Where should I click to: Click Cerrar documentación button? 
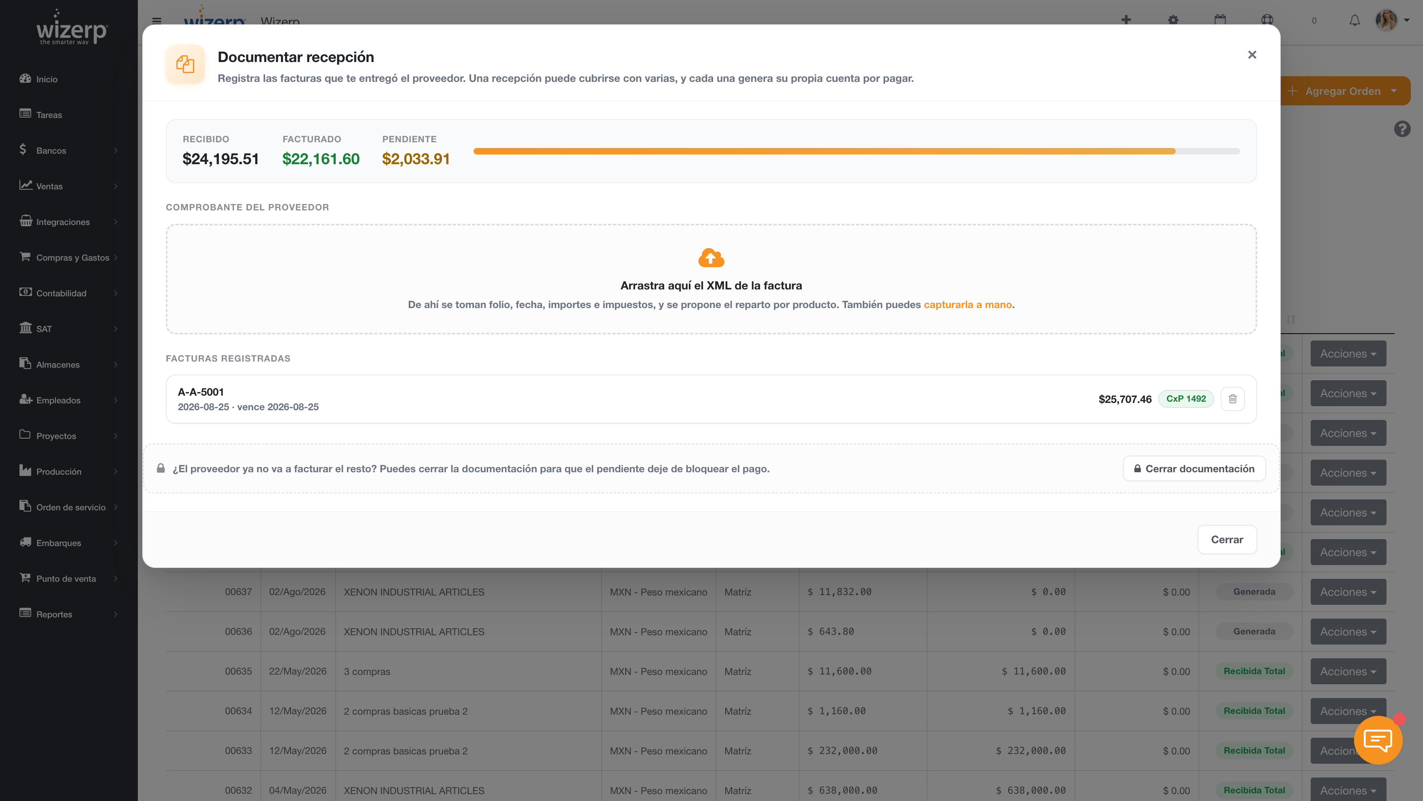click(1194, 469)
